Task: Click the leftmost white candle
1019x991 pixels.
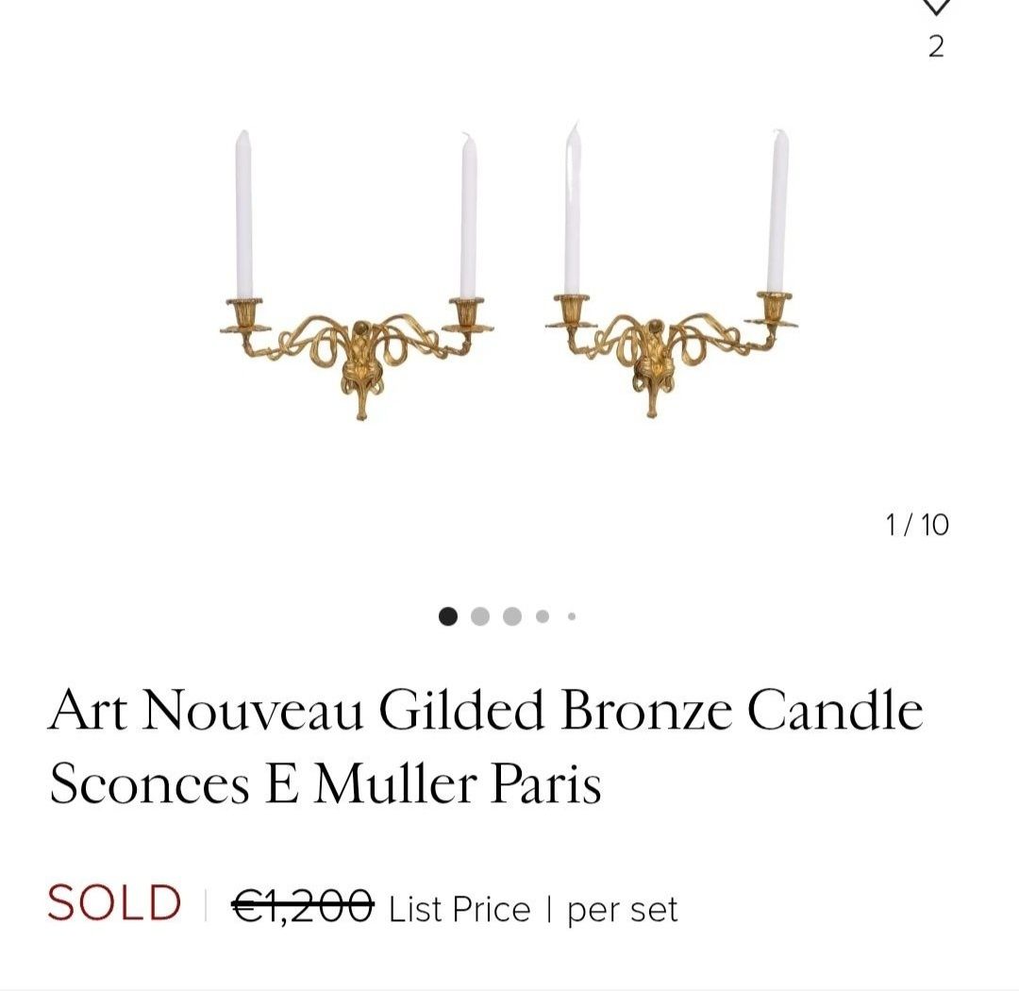Action: 243,214
